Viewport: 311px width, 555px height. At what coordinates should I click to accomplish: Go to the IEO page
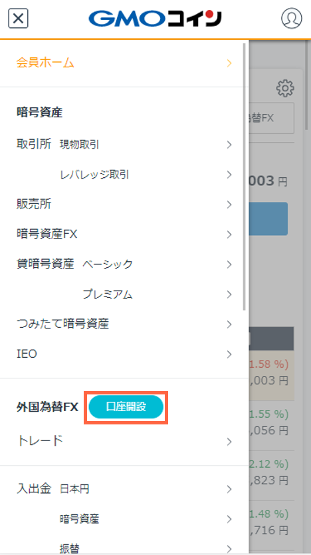pos(124,354)
